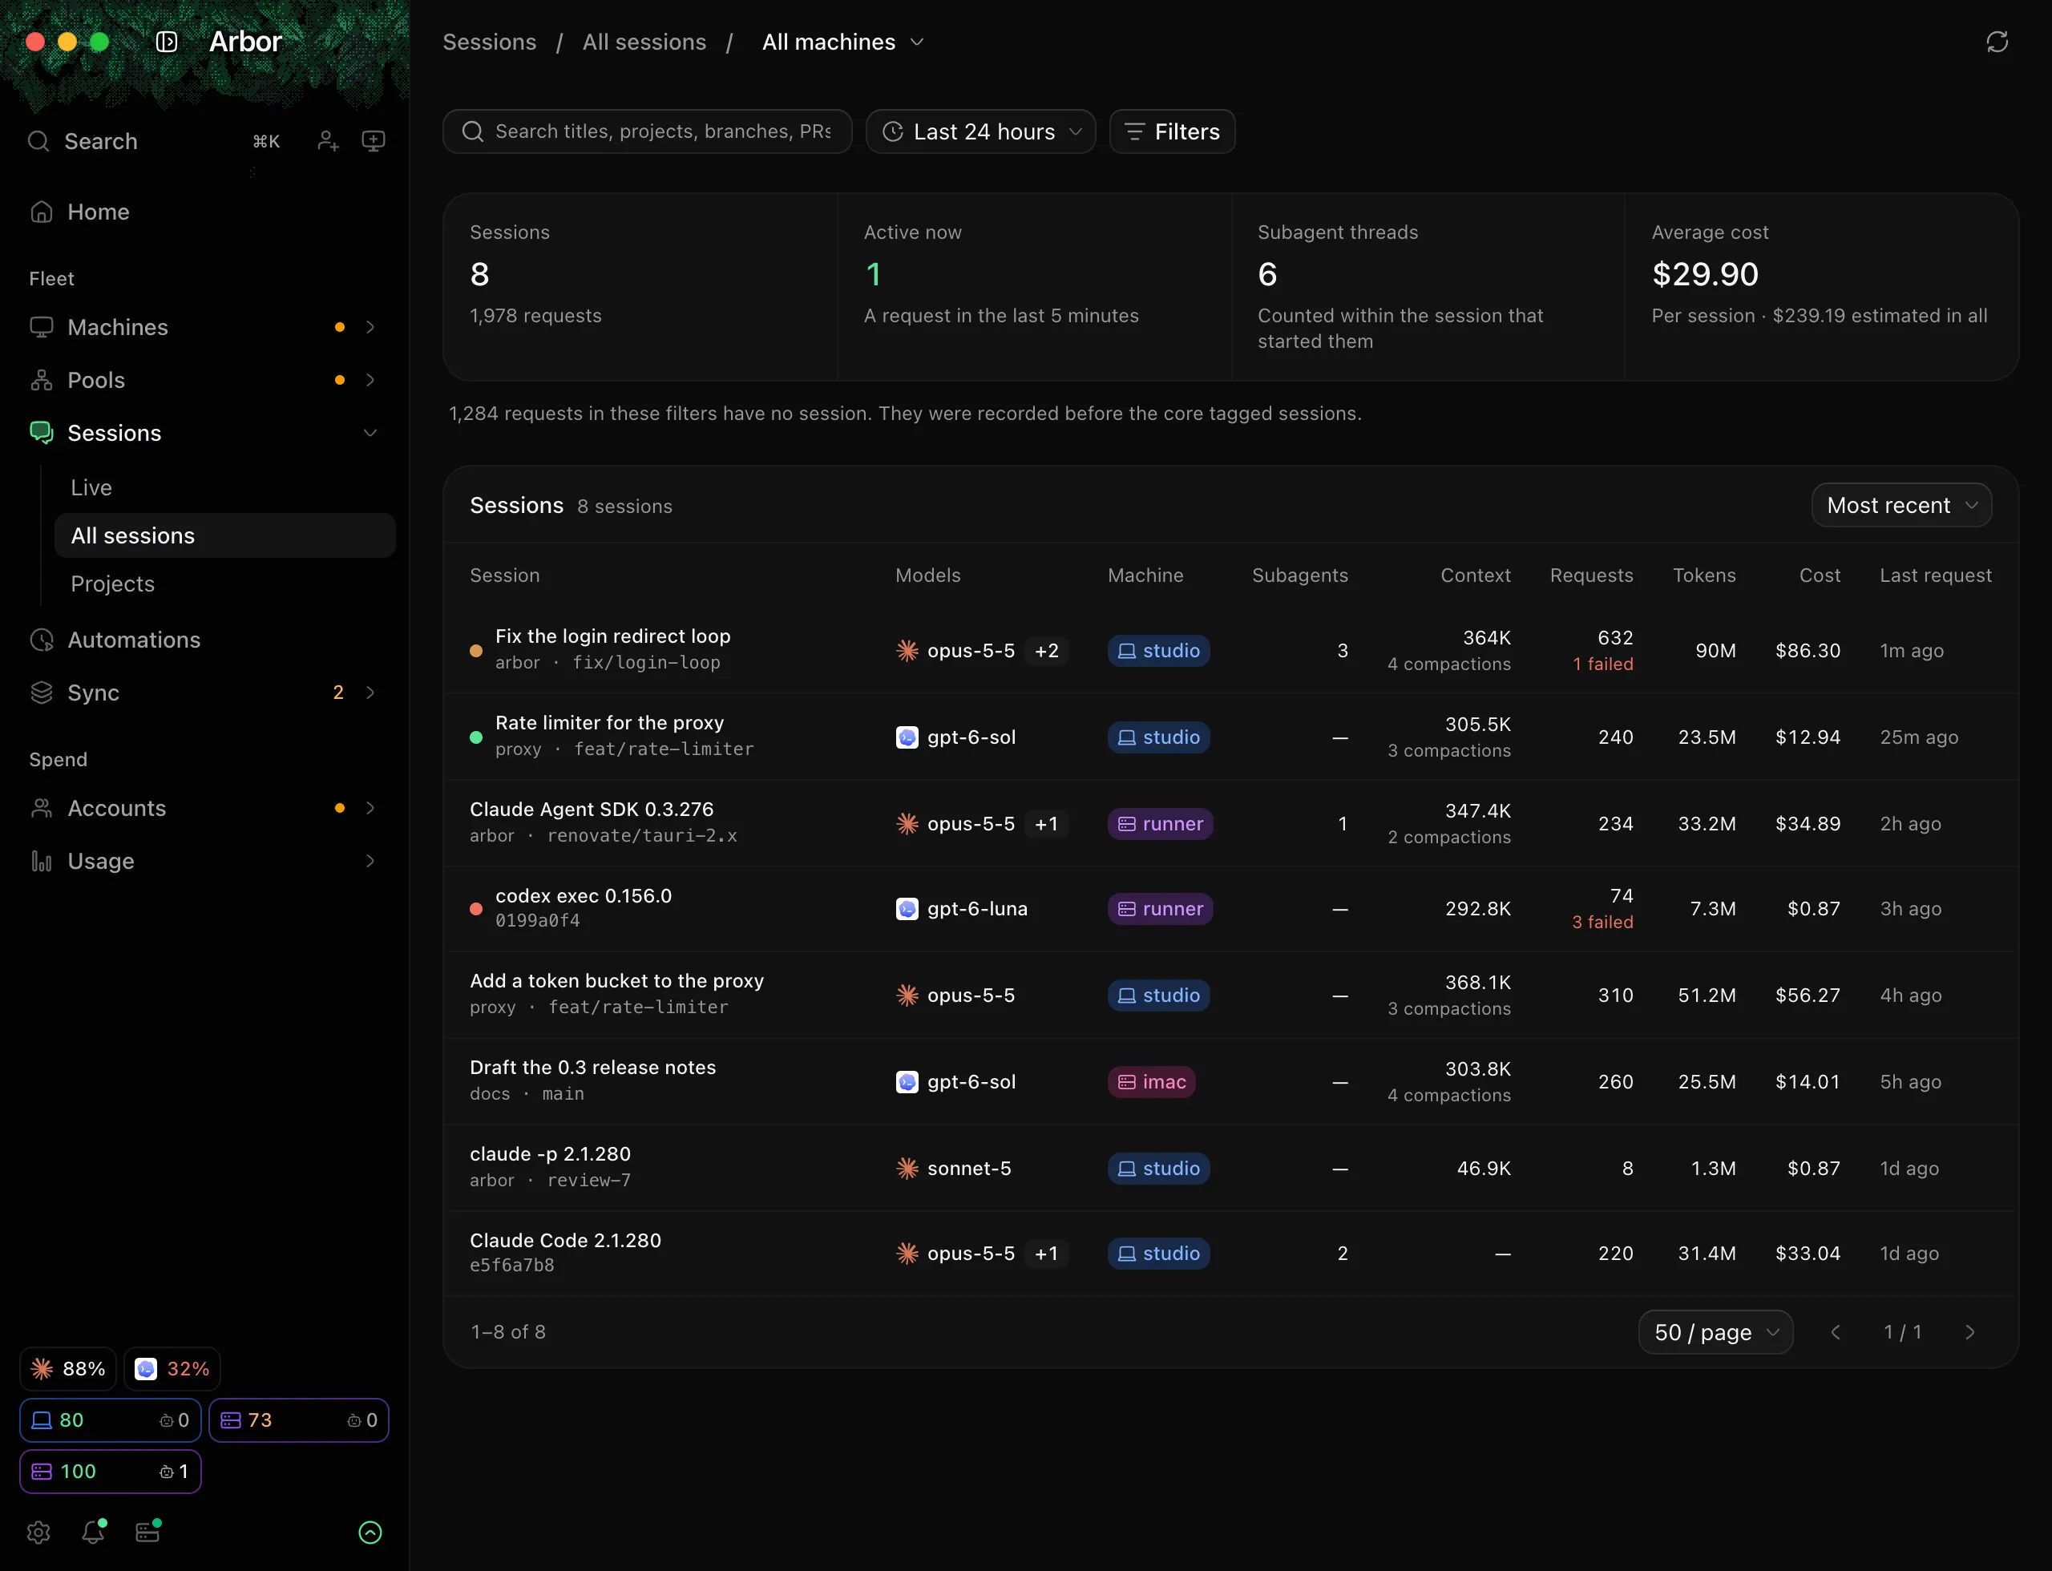Click Sessions breadcrumb link

click(x=489, y=42)
